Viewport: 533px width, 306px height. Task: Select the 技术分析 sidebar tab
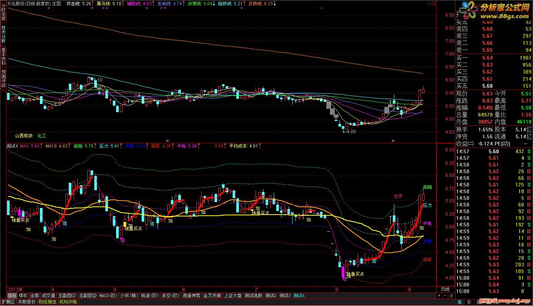[x=3, y=34]
